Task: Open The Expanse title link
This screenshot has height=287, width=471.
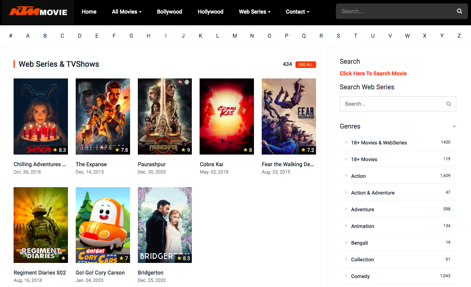Action: coord(91,164)
